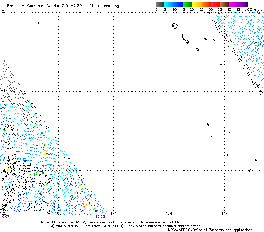264x232 pixels.
Task: Click the longitude axis label '171'
Action: 113,213
